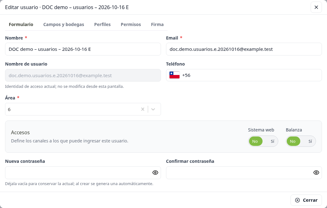Set Sistema web access to Sí
This screenshot has width=327, height=208.
(272, 141)
